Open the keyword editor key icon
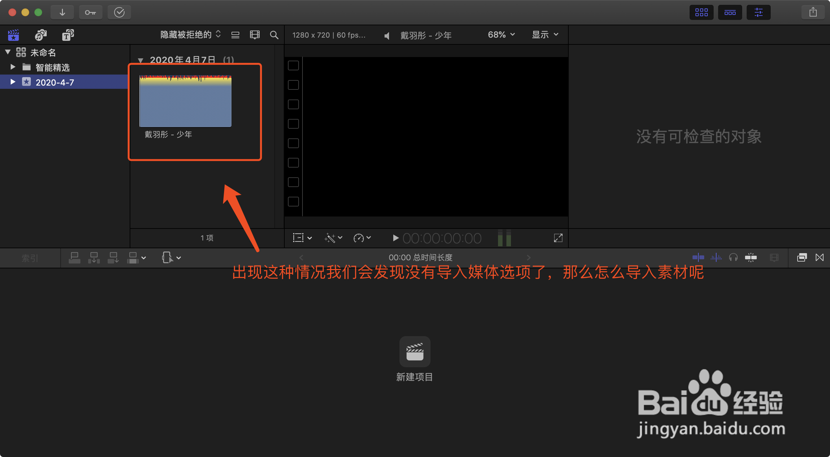 [x=90, y=12]
